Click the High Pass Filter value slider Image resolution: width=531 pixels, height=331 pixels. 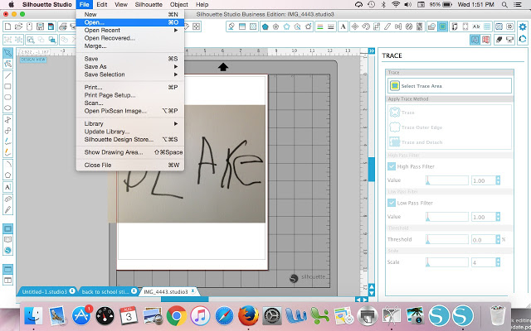(x=447, y=180)
